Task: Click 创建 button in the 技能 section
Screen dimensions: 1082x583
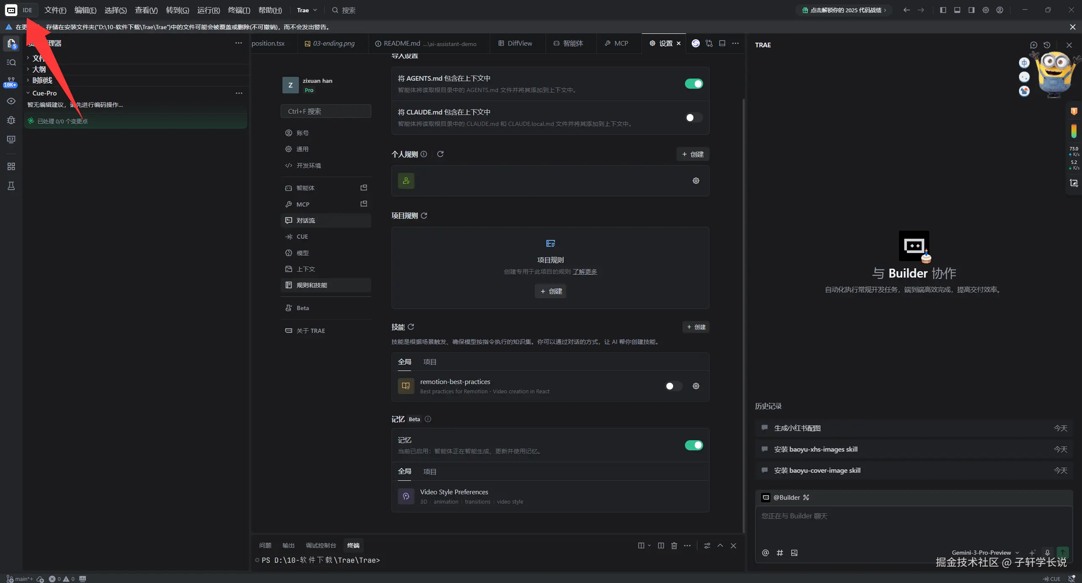Action: point(696,327)
